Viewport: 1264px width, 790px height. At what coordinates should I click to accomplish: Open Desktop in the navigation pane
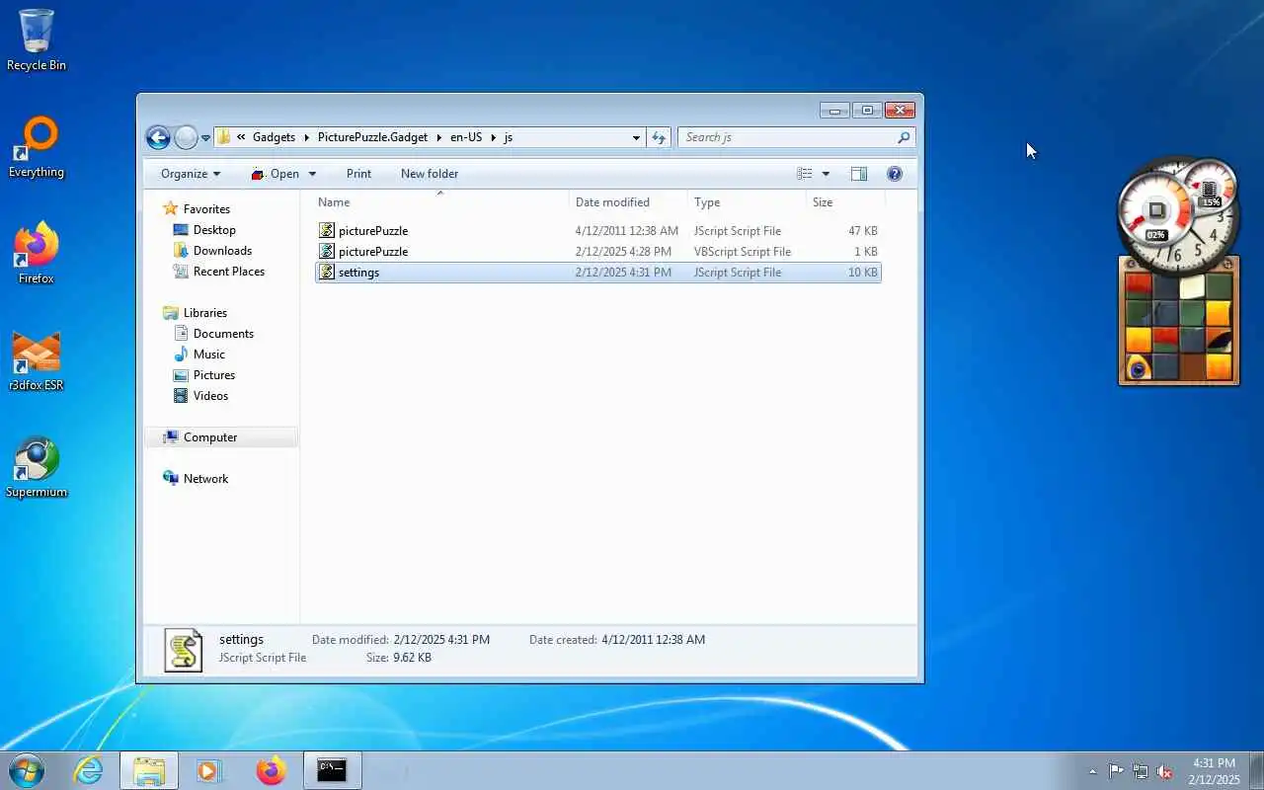click(214, 229)
